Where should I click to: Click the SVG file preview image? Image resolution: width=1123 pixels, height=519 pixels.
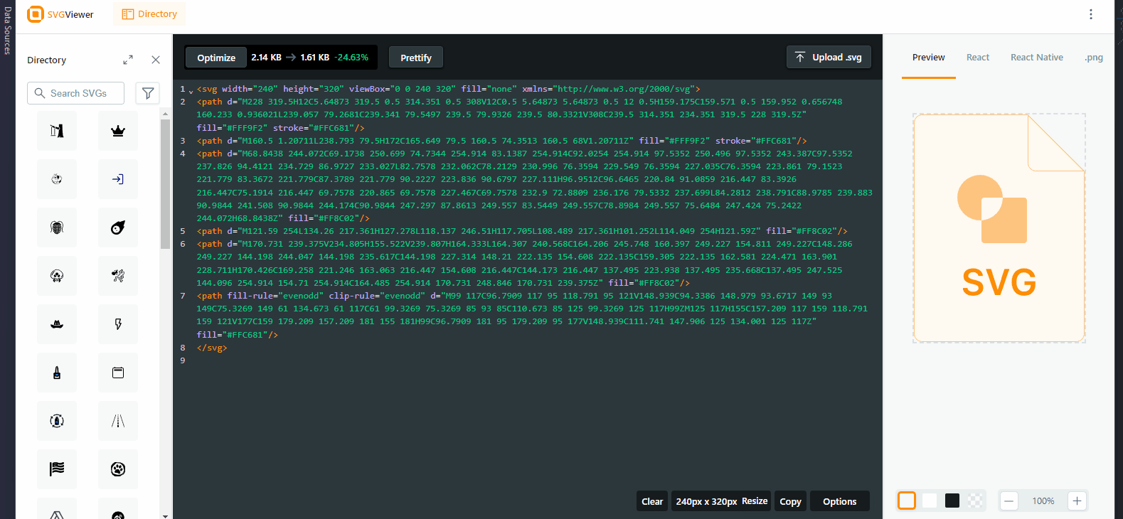[x=999, y=228]
